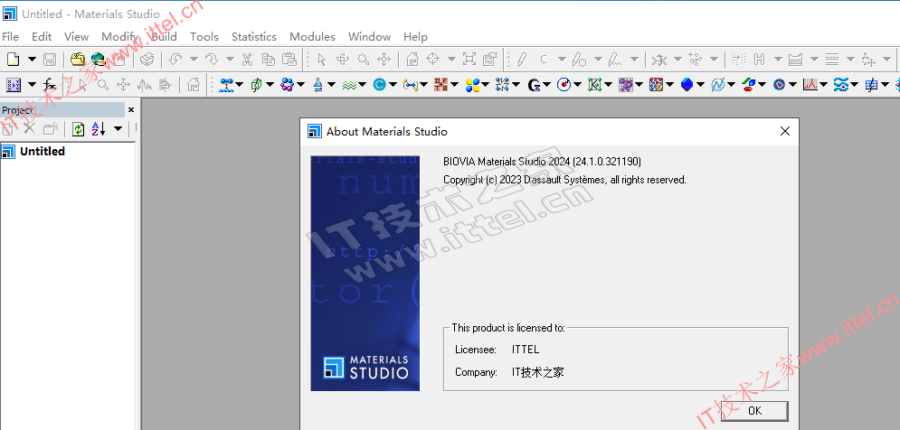The image size is (900, 430).
Task: Open the Tools menu
Action: (204, 37)
